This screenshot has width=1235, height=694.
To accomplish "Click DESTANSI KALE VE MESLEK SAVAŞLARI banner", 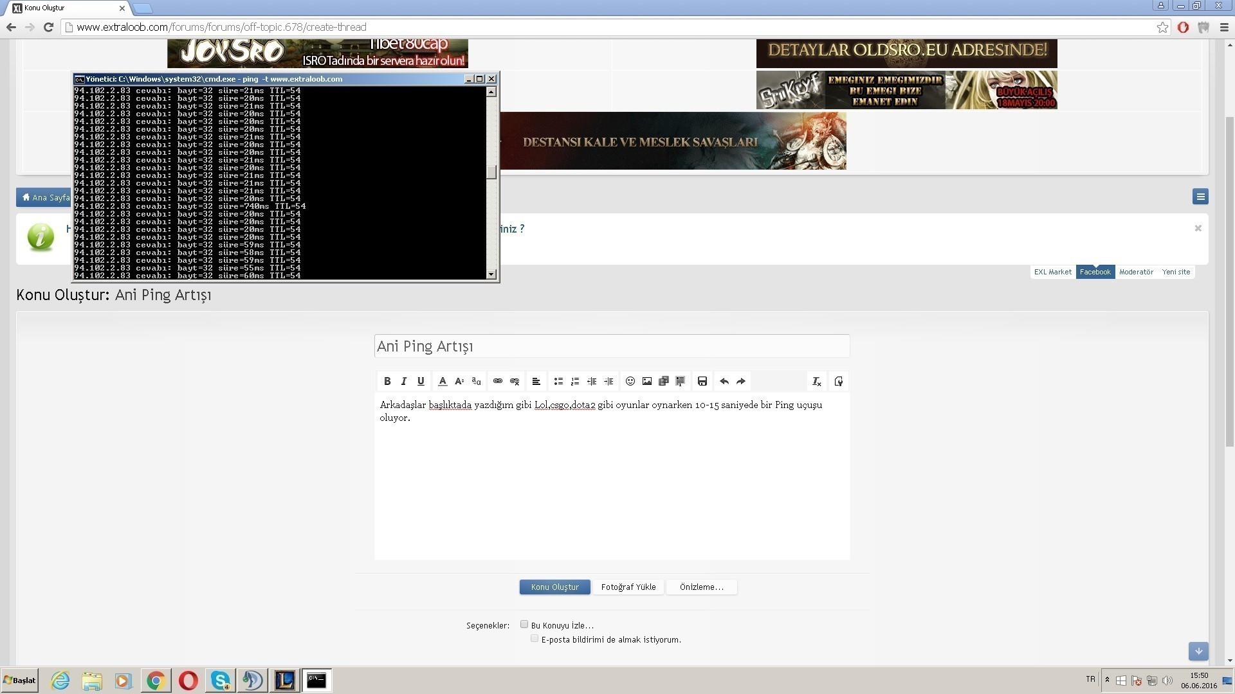I will [673, 141].
